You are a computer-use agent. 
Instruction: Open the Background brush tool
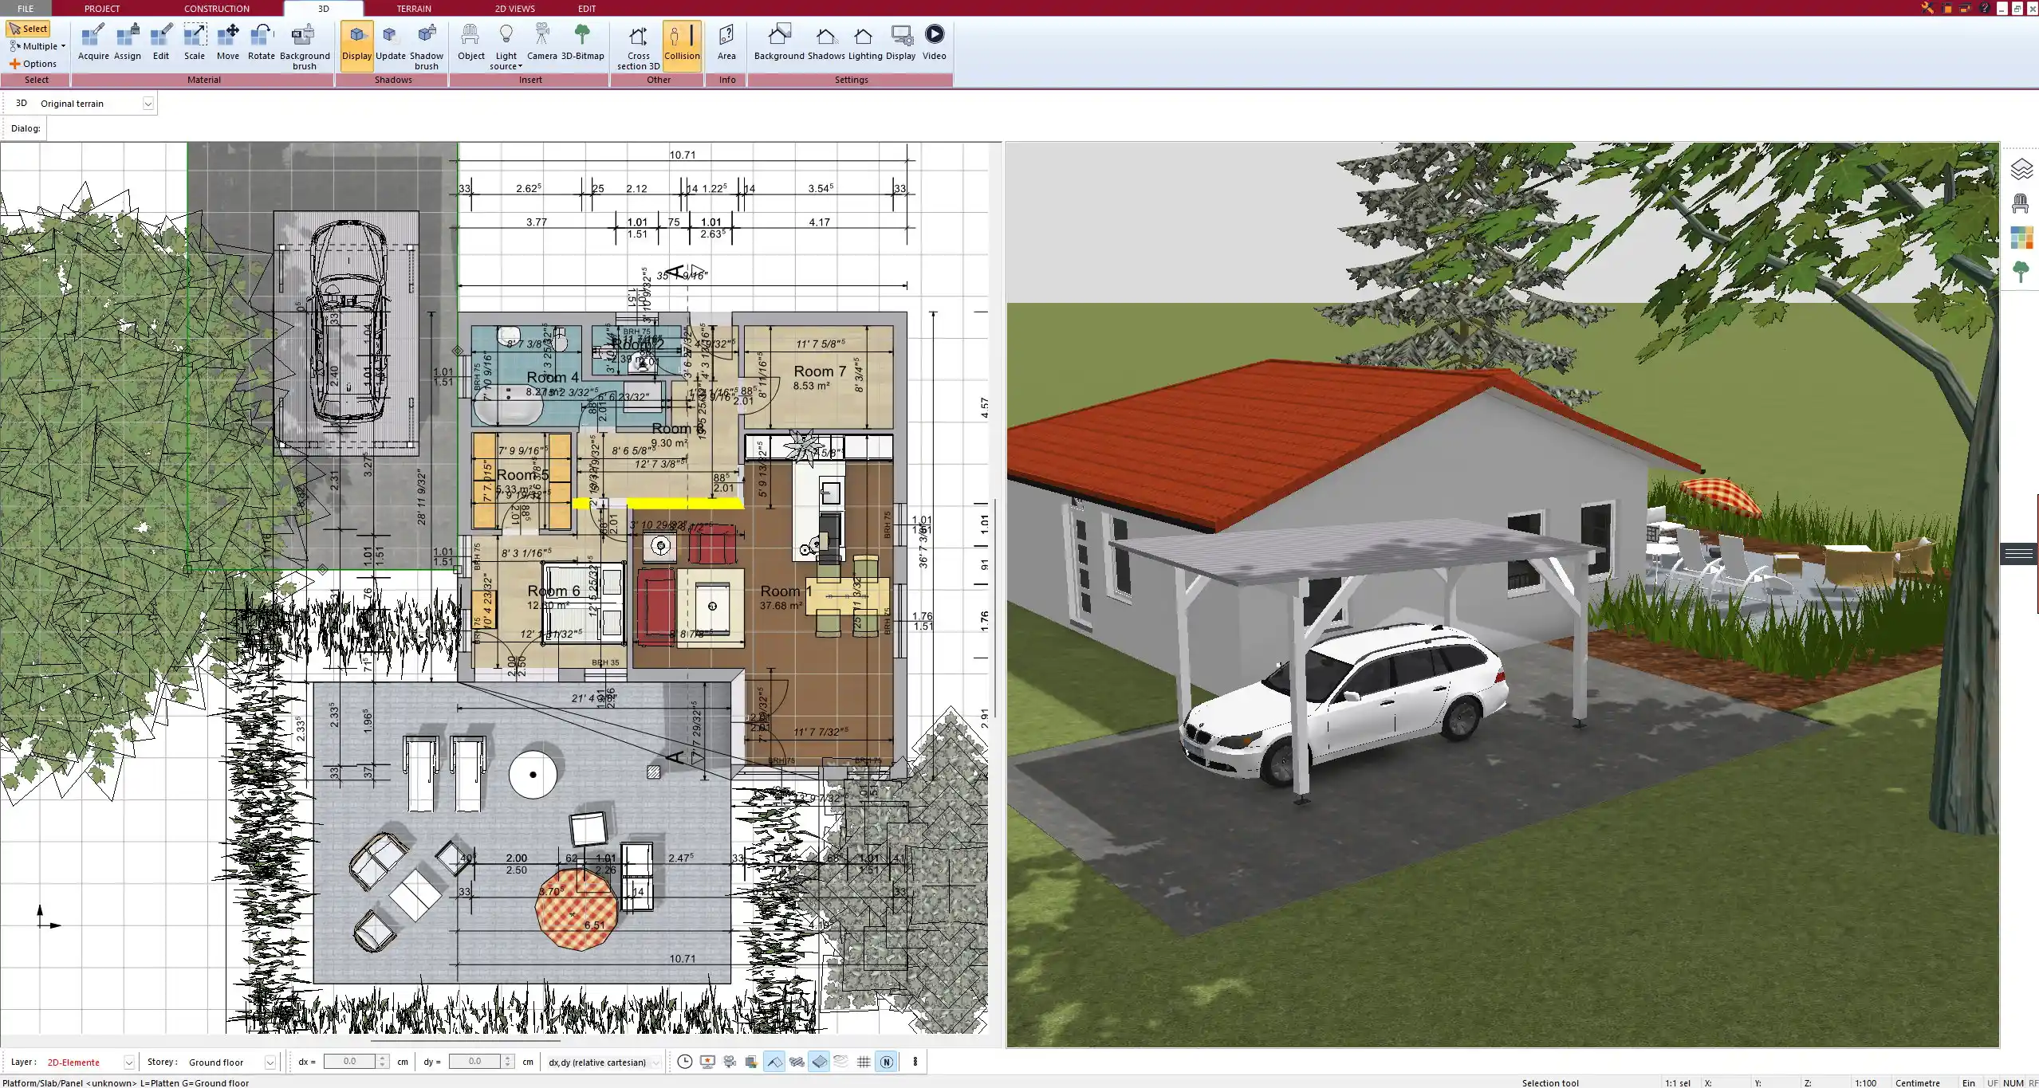305,47
